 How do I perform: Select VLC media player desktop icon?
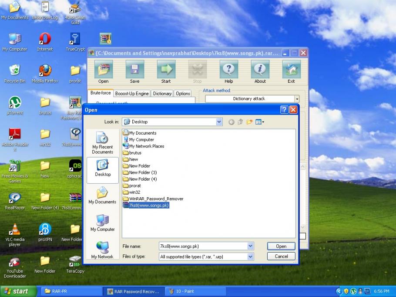(x=15, y=235)
